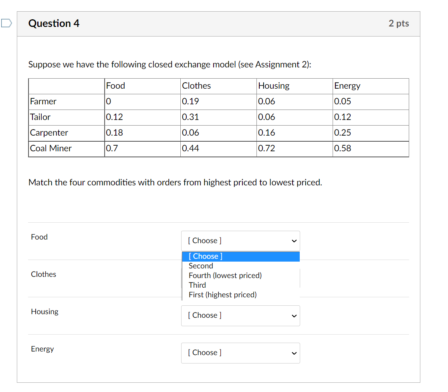Click the Energy row label in matching section
This screenshot has width=448, height=392.
[x=42, y=349]
